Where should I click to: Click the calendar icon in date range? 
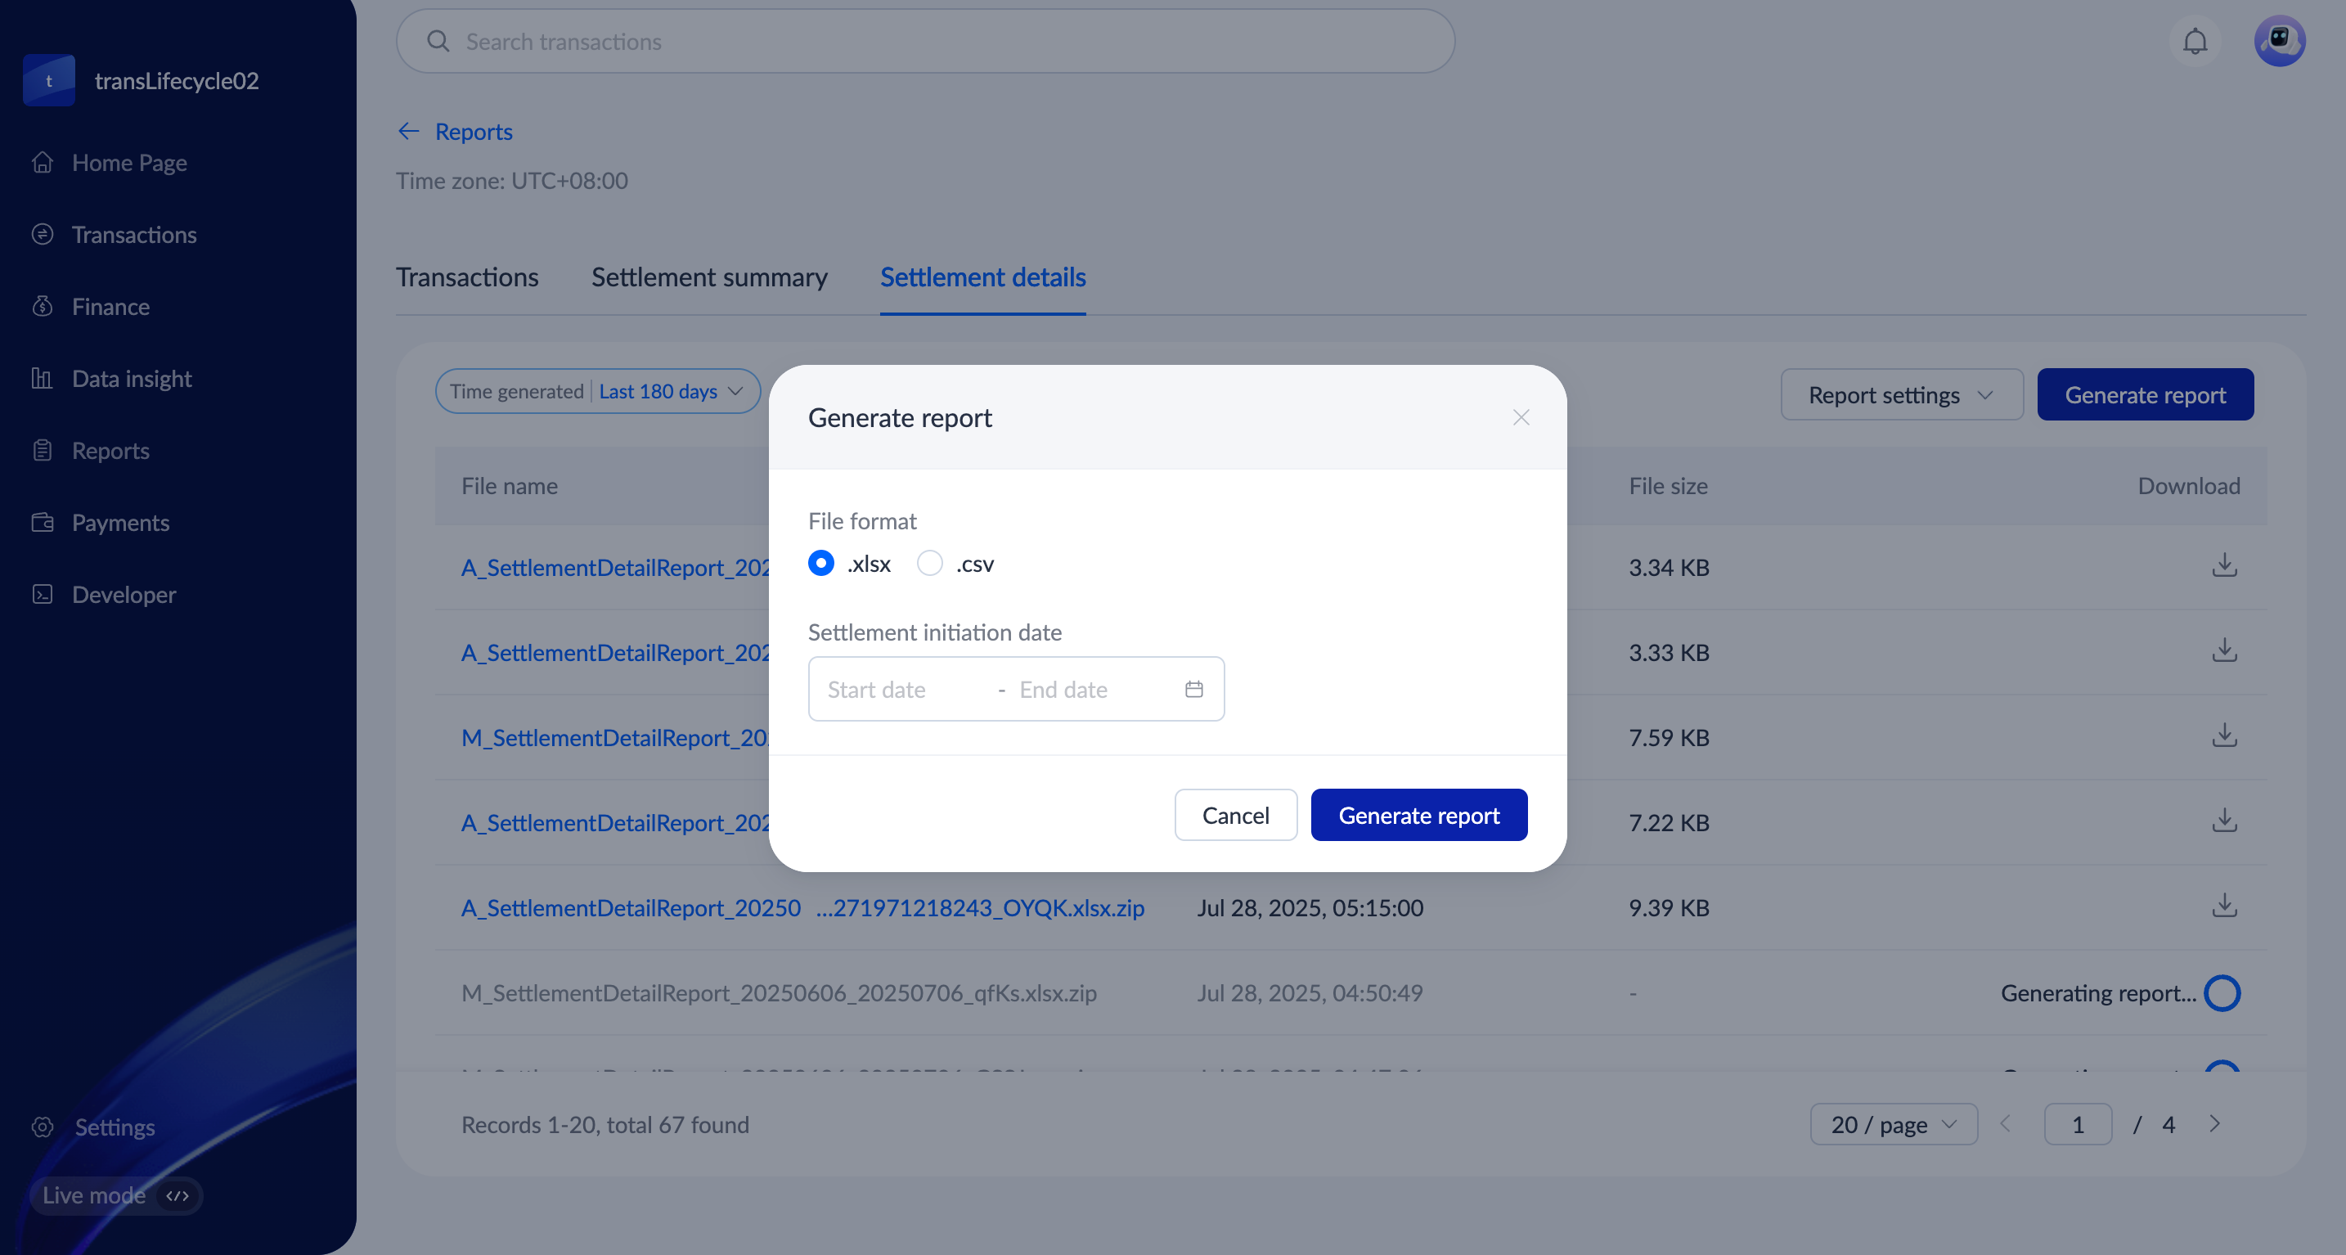tap(1193, 690)
